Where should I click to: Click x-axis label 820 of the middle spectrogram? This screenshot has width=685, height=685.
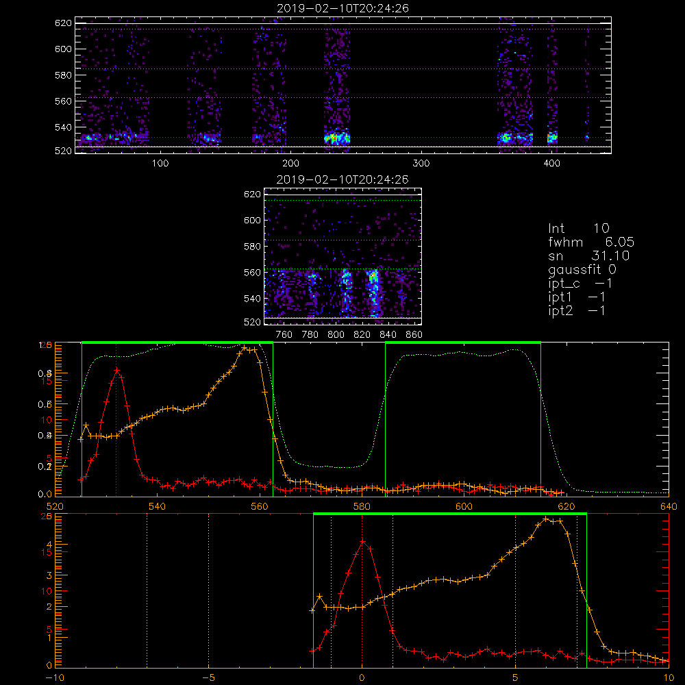point(362,334)
